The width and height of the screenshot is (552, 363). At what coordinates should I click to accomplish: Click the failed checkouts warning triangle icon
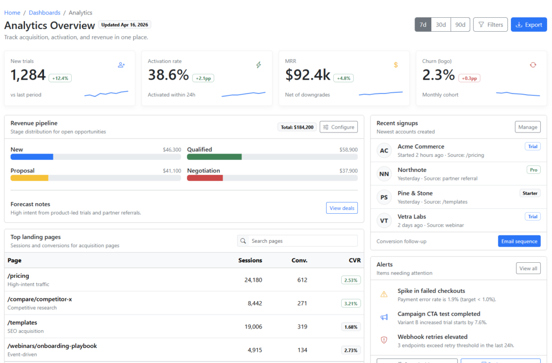point(384,294)
